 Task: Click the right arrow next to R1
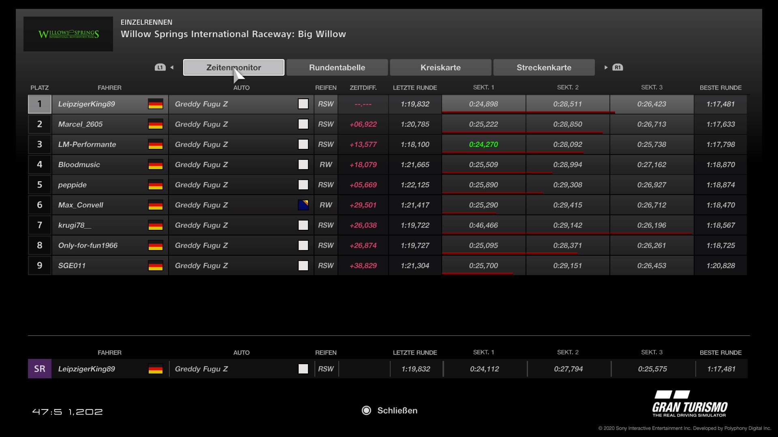tap(606, 68)
